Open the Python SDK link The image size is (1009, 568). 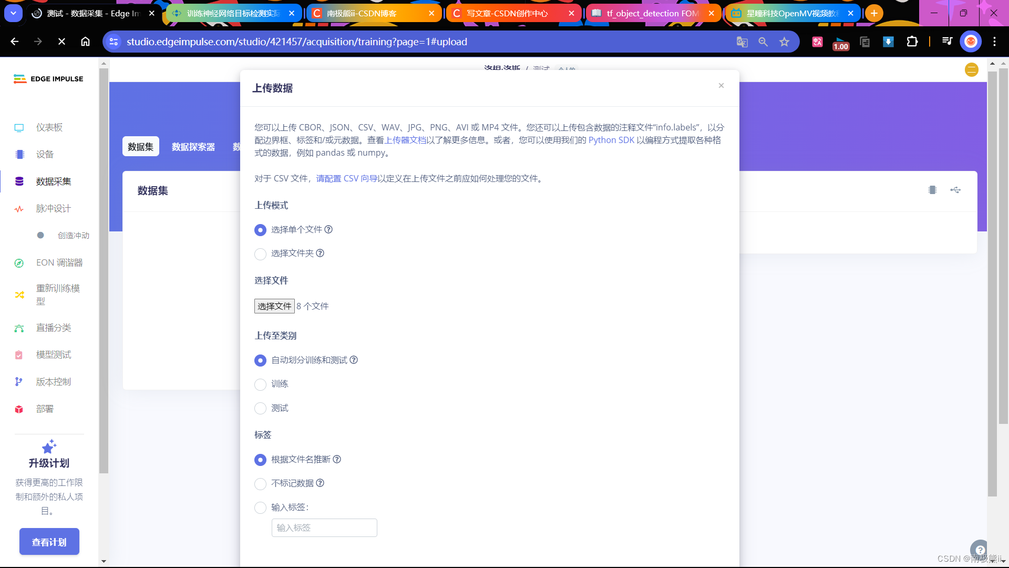[611, 140]
